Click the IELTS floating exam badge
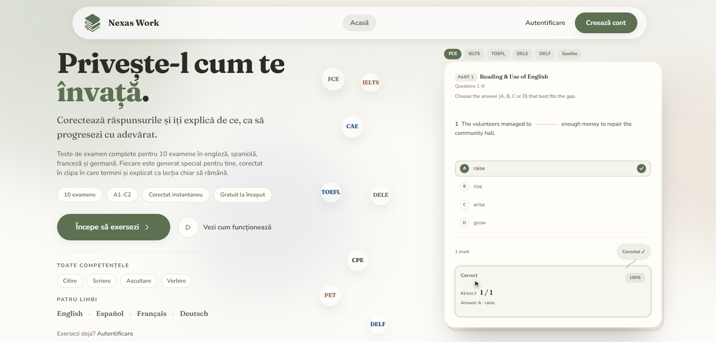The image size is (716, 342). click(371, 82)
